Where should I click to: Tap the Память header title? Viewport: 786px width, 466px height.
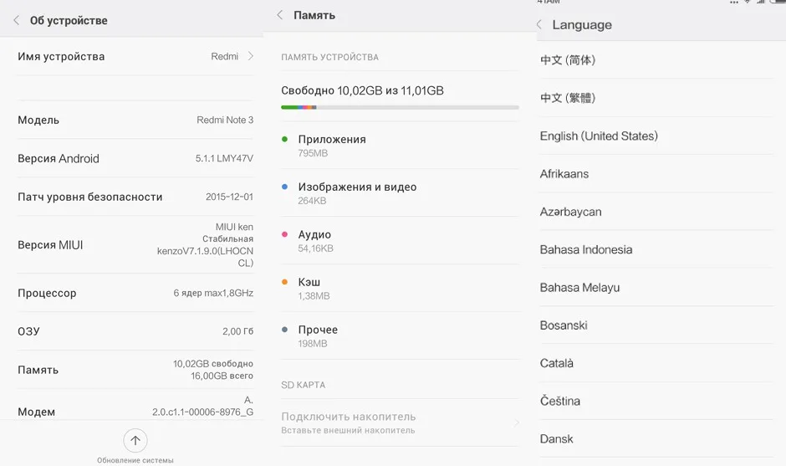click(x=314, y=16)
